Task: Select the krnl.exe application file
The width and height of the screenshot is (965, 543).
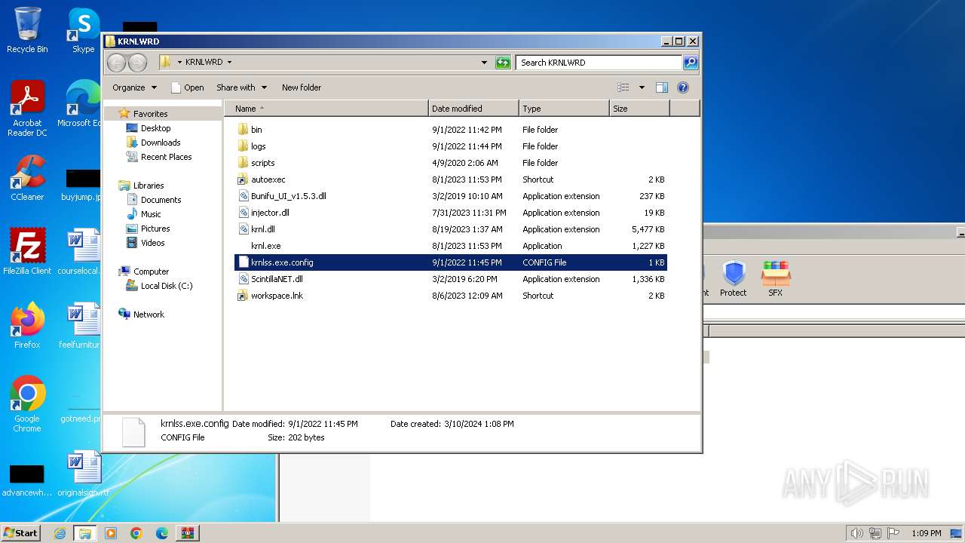Action: point(451,246)
